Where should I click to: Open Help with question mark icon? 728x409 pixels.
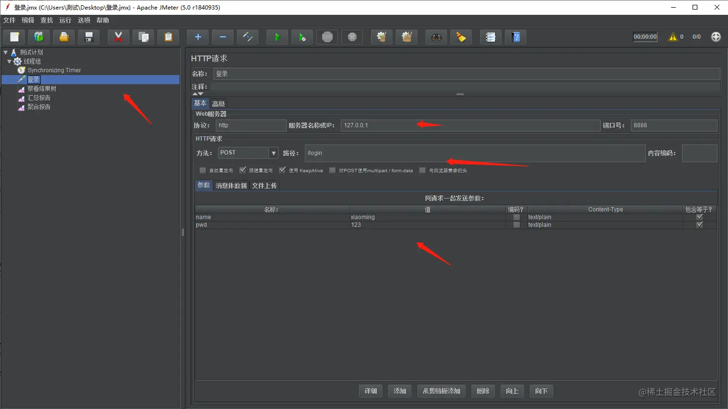[516, 37]
